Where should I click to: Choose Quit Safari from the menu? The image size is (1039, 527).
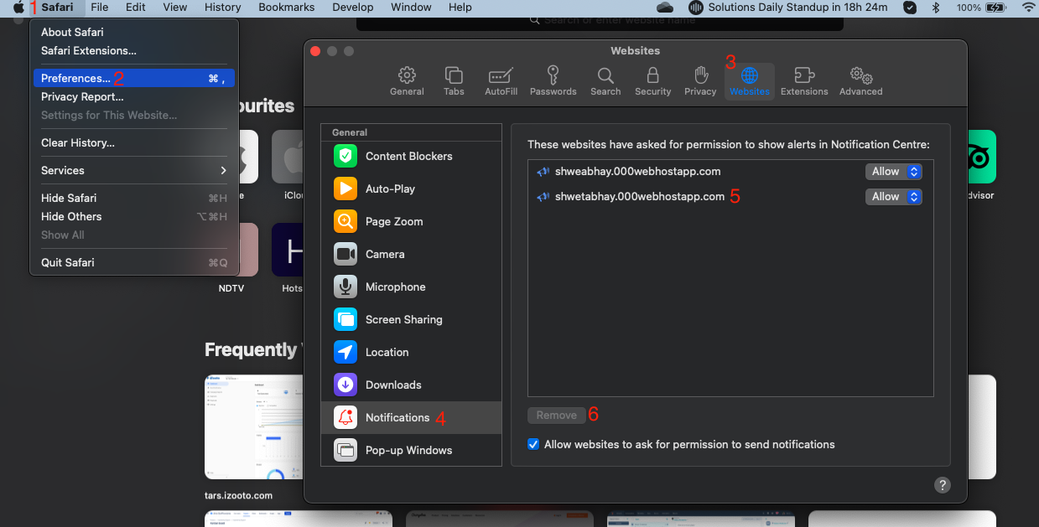click(x=134, y=262)
